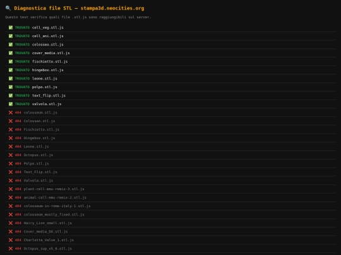Select the found file name hingebox.stl.js

pos(47,70)
